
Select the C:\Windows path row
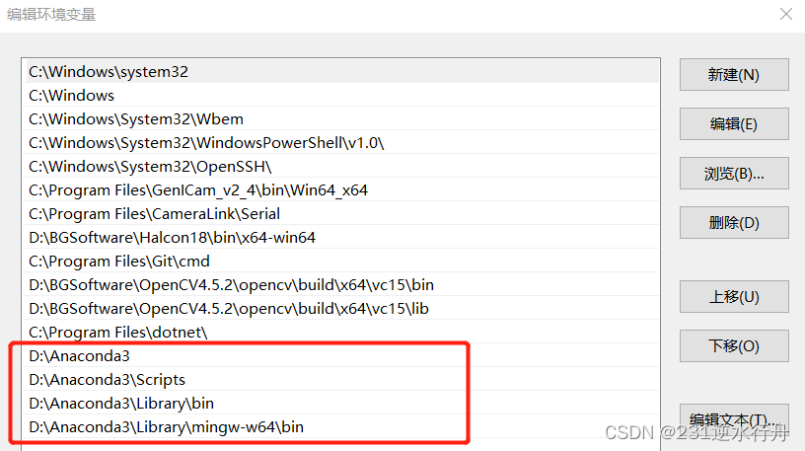(340, 95)
